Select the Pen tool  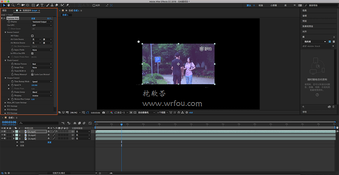[38, 5]
